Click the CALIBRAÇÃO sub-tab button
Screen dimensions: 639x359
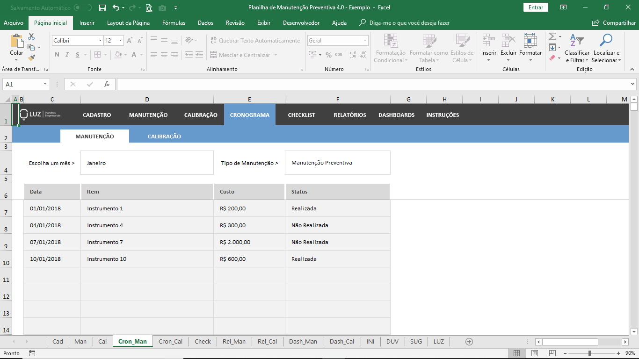[164, 136]
